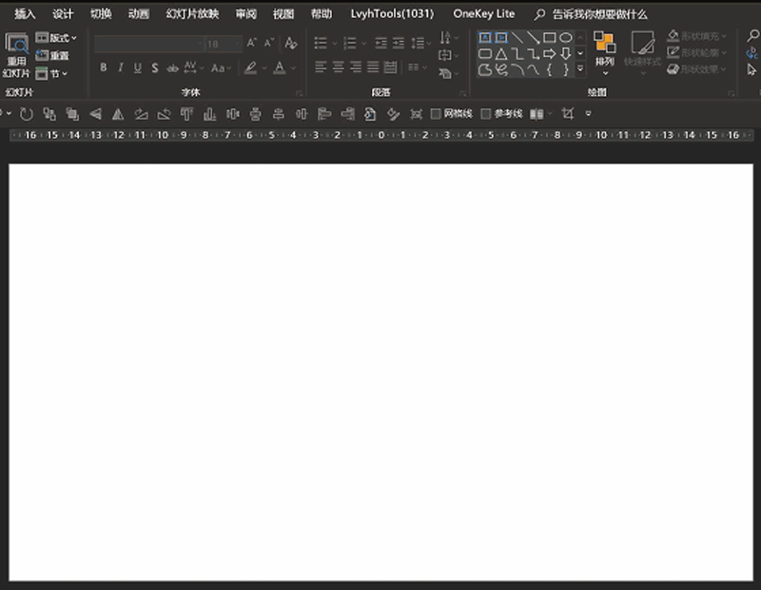Open the Find magnifier icon in the editing group
761x590 pixels.
752,35
